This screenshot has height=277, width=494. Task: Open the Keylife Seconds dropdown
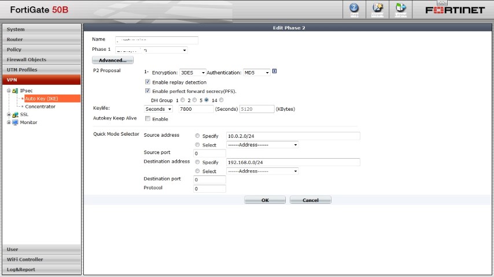click(158, 109)
